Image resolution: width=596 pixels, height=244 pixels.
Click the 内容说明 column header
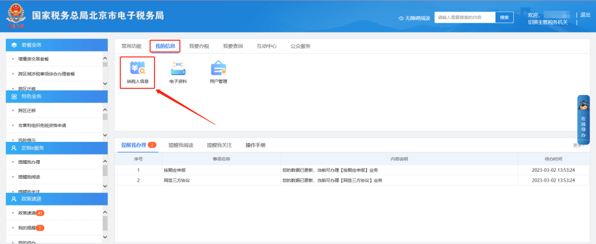coord(399,159)
